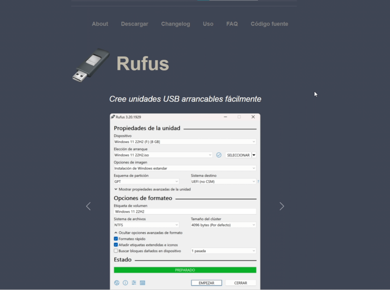Click the help question mark by Sistema destino
The image size is (390, 290).
point(258,181)
